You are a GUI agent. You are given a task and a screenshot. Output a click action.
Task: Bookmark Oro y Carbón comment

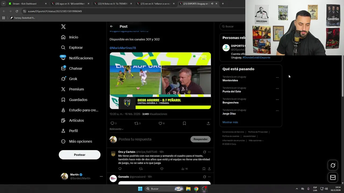204,169
